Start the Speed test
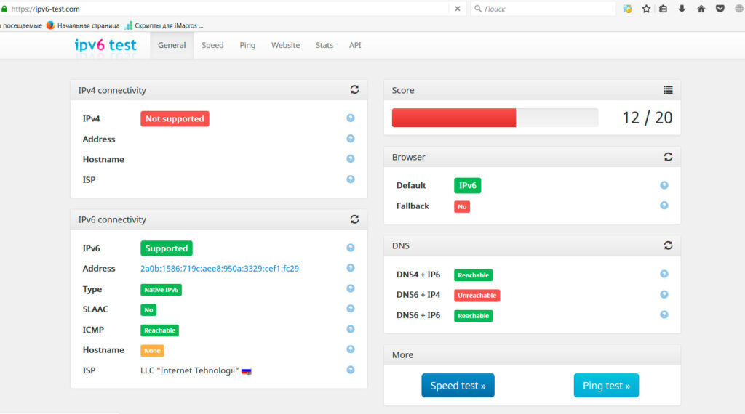The width and height of the screenshot is (745, 414). [458, 386]
